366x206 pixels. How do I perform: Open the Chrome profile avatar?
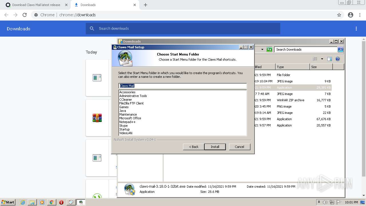pos(351,15)
